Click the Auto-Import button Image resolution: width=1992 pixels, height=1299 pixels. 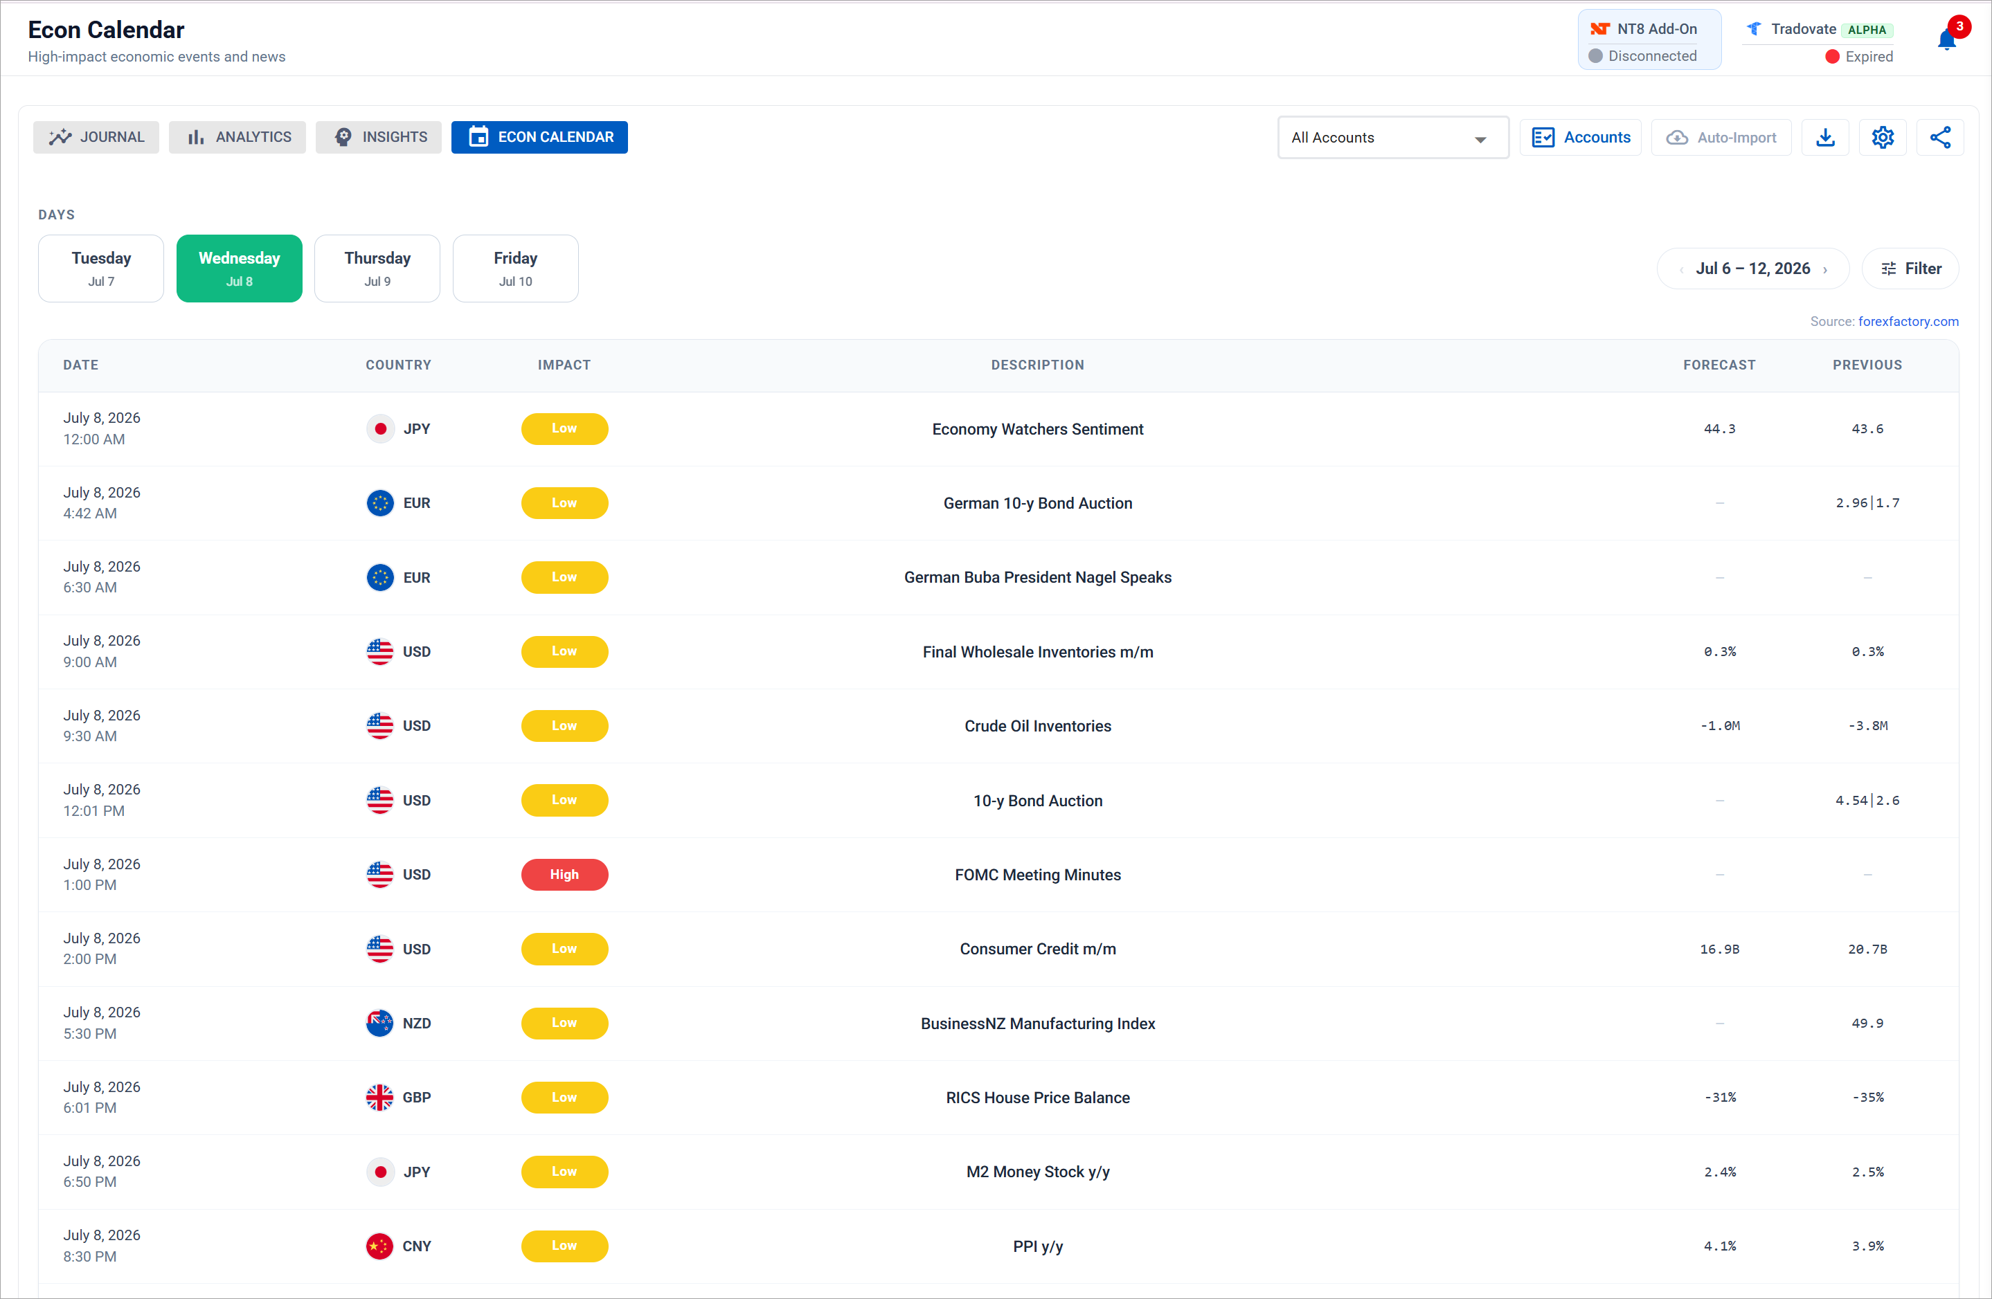[1721, 137]
